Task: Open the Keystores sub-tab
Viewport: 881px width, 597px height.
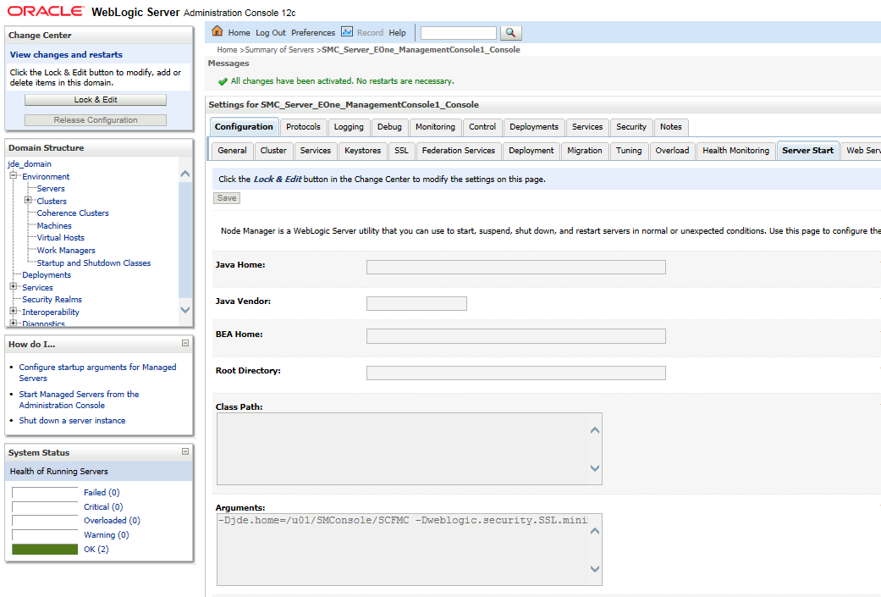Action: (x=363, y=151)
